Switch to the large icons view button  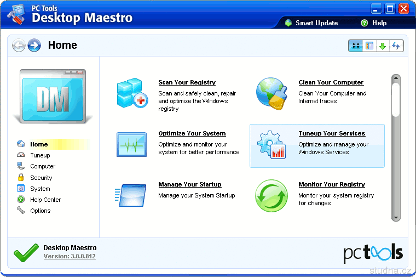click(x=356, y=46)
